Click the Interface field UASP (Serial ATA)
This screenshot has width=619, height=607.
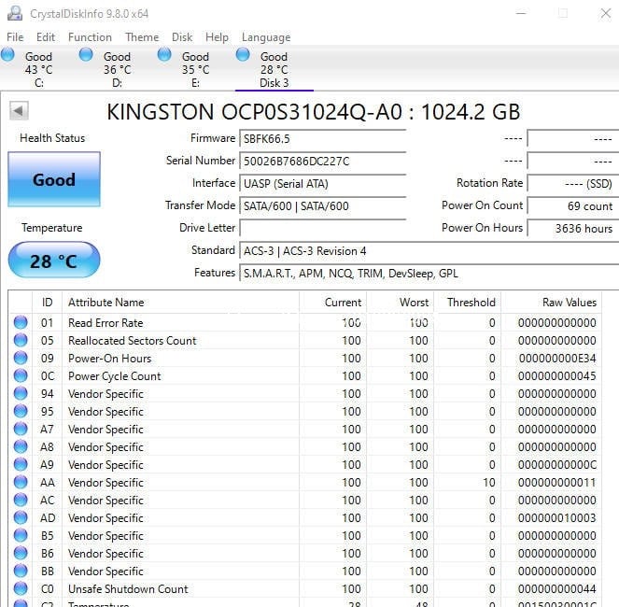(322, 184)
